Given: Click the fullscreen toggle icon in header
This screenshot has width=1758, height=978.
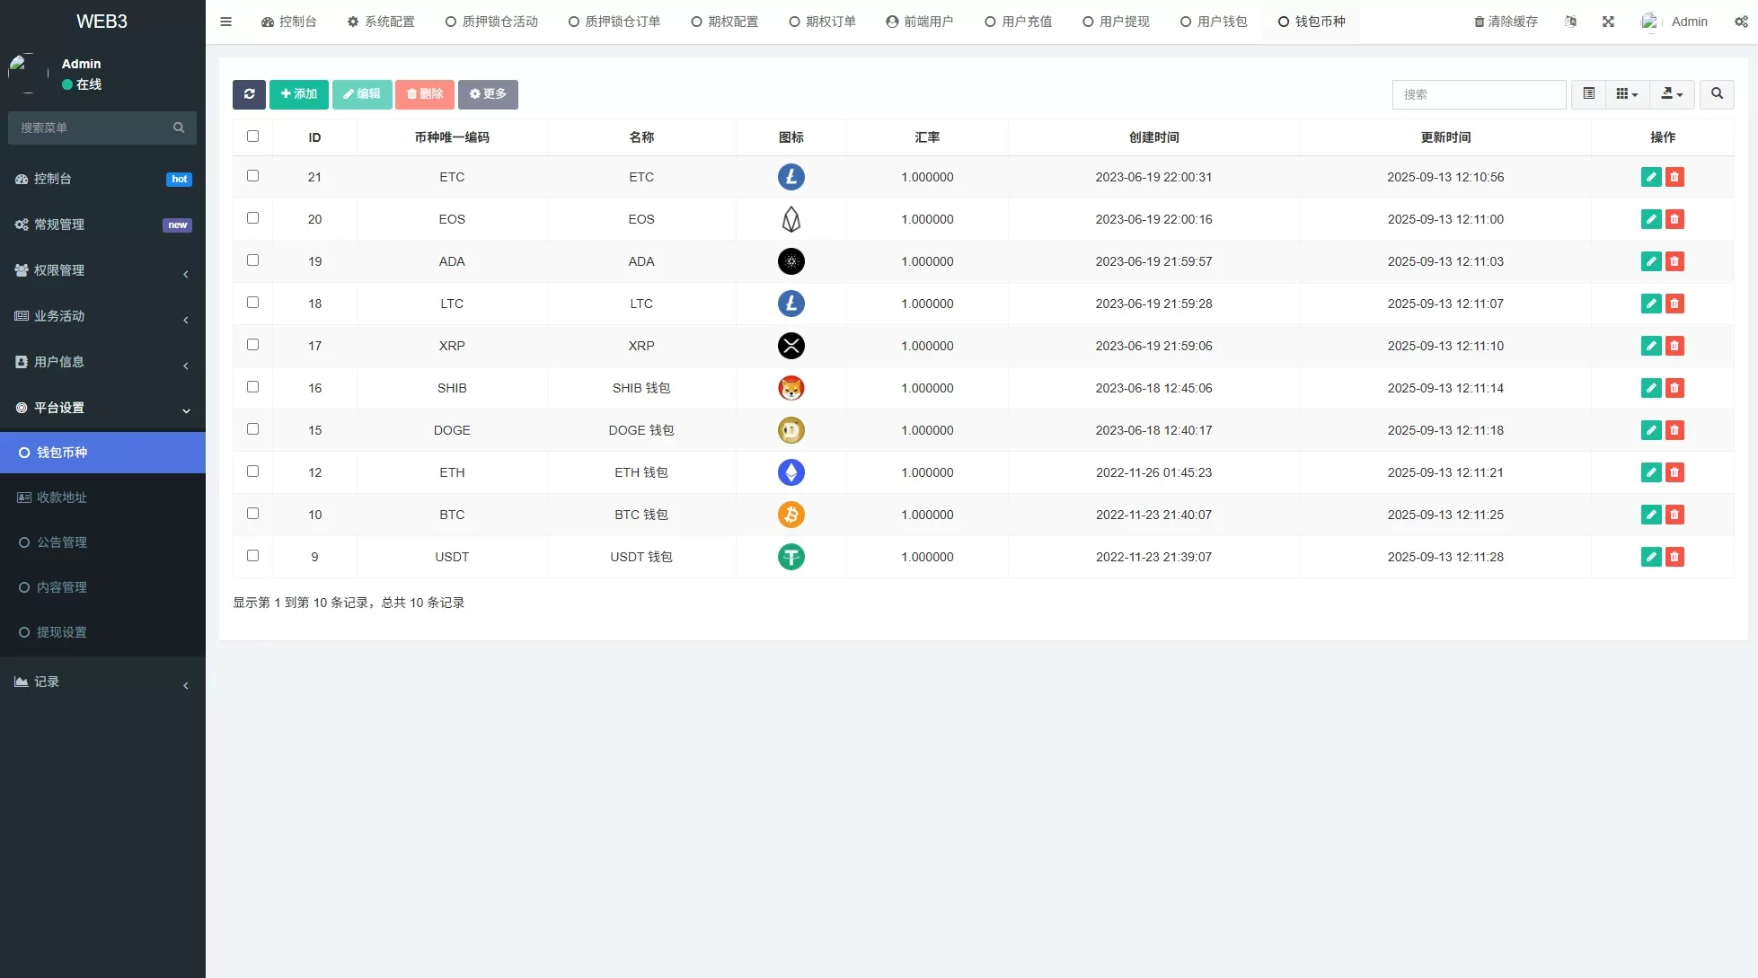Looking at the screenshot, I should tap(1608, 21).
